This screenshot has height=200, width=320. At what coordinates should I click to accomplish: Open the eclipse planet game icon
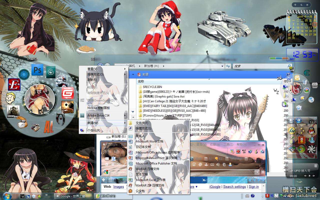(x=67, y=107)
